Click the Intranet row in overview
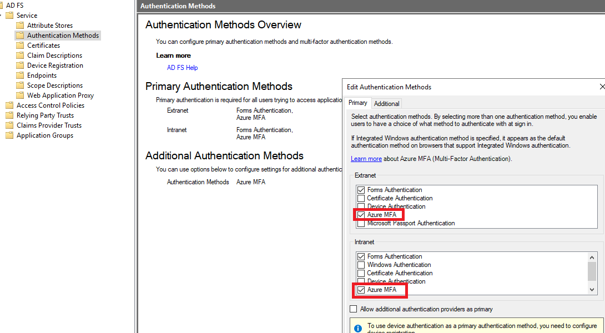Image resolution: width=605 pixels, height=333 pixels. tap(230, 133)
